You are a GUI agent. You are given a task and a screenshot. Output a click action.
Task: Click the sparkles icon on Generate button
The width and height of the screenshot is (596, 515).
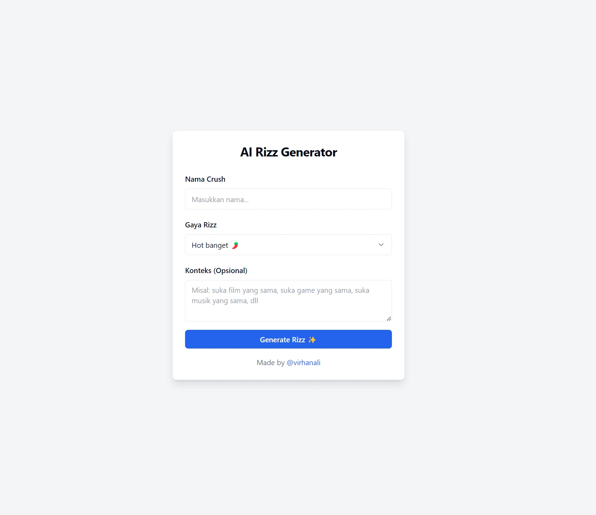coord(312,340)
